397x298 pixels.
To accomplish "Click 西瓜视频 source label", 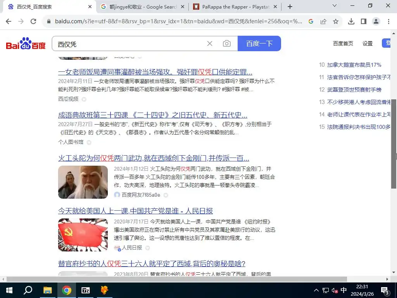I will [68, 99].
